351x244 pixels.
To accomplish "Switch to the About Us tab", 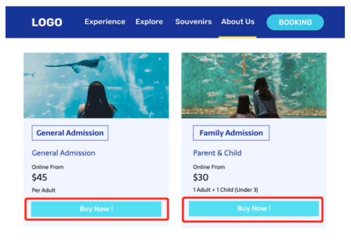I will [238, 22].
